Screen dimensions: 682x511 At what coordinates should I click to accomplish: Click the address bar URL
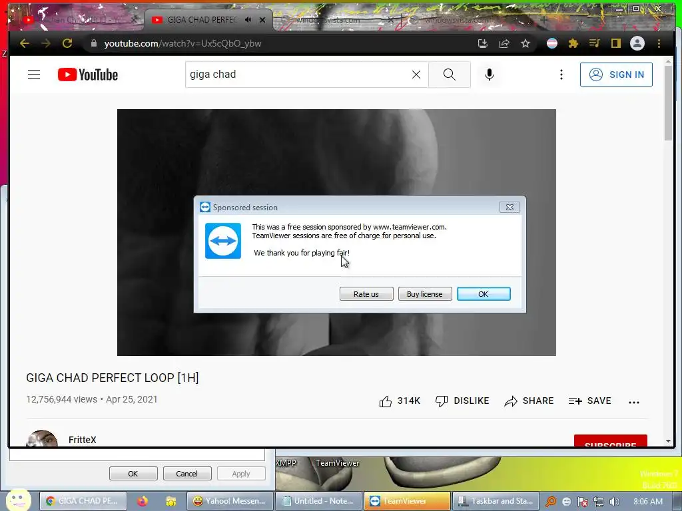click(182, 43)
